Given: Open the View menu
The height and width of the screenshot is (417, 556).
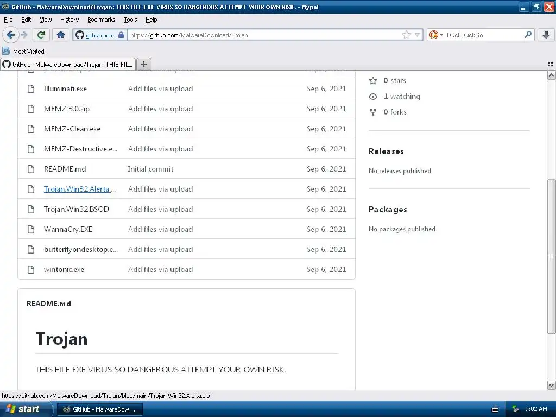Looking at the screenshot, I should [x=46, y=20].
